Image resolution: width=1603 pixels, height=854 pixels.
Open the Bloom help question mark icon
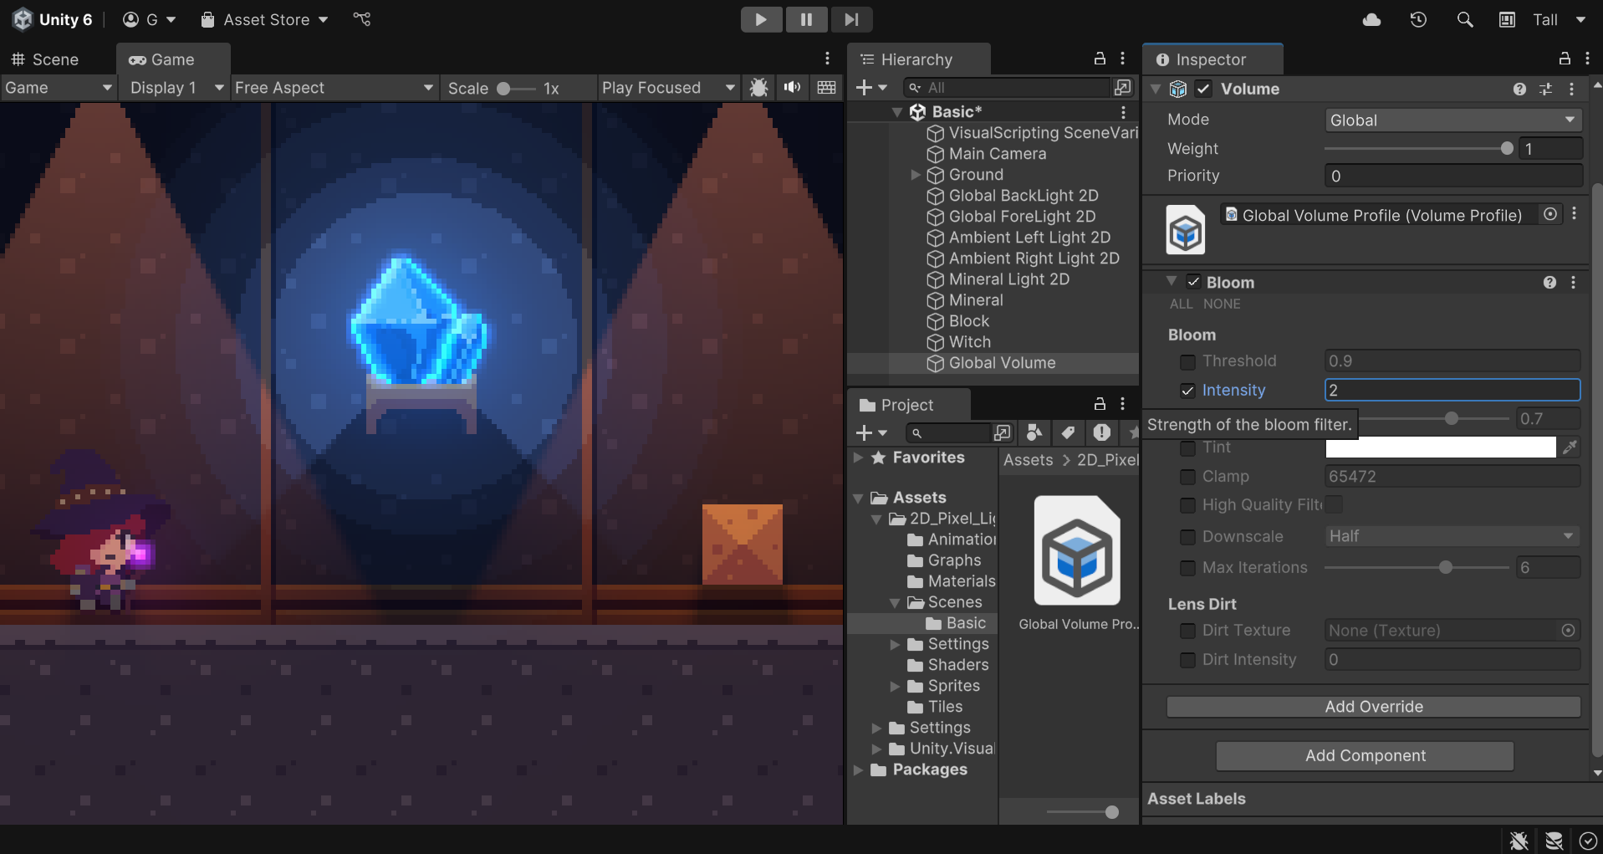point(1549,283)
